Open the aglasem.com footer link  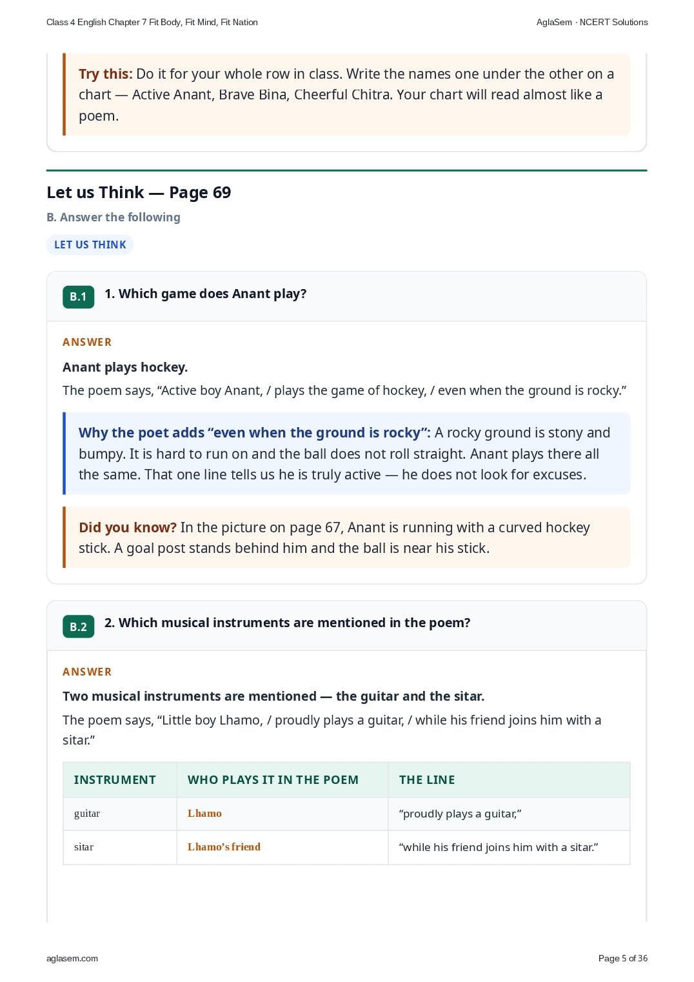point(72,958)
